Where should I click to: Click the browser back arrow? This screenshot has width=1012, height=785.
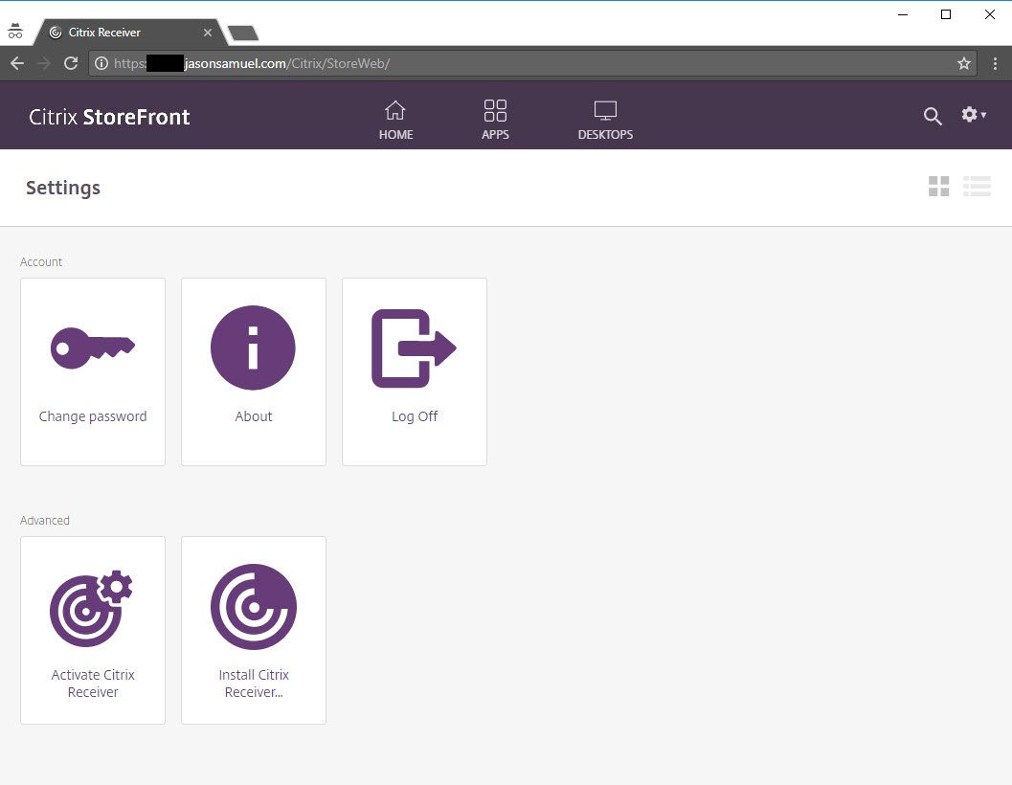(x=17, y=63)
